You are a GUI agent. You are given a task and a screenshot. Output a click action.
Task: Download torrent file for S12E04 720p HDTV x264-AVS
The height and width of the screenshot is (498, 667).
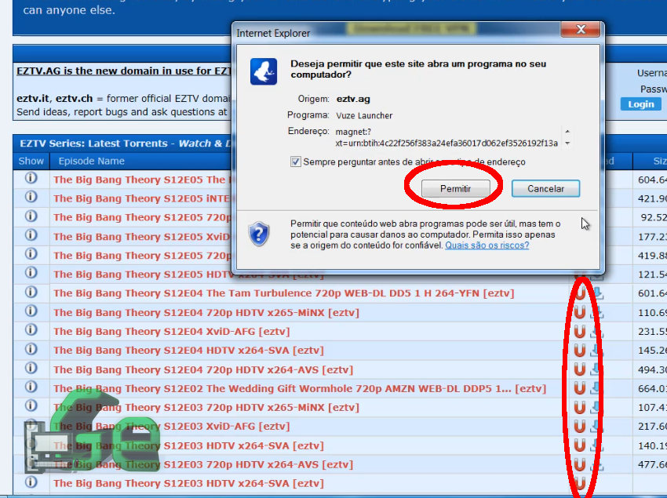click(x=597, y=369)
